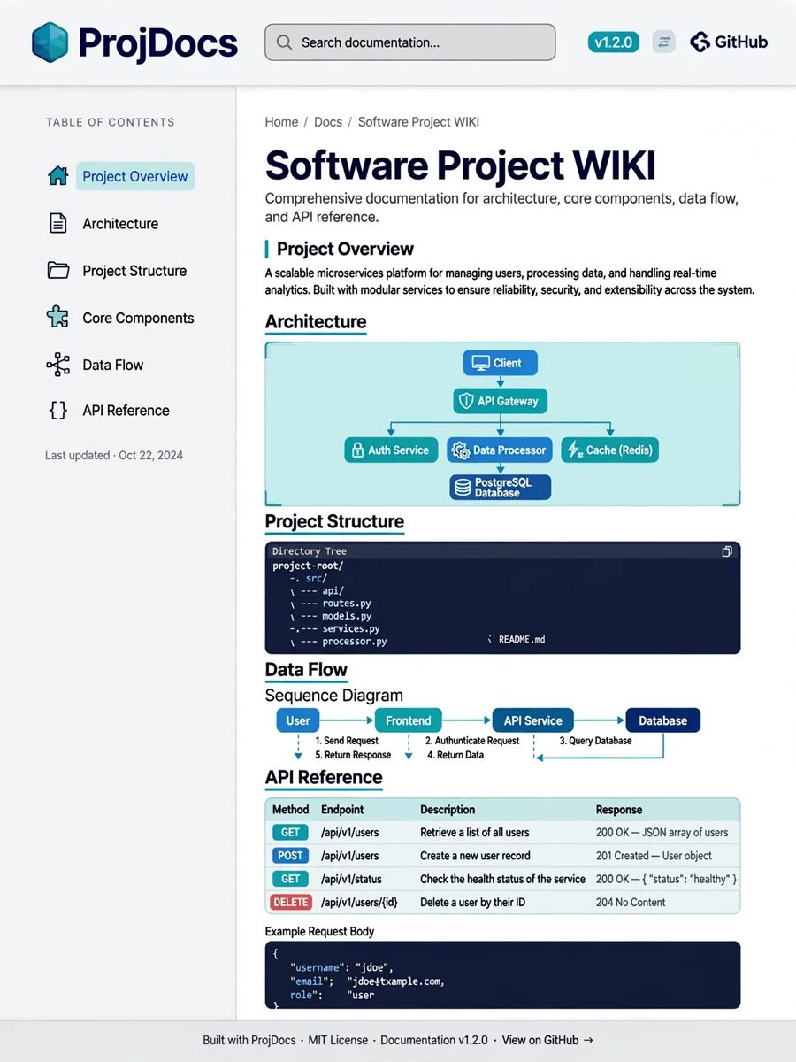The width and height of the screenshot is (796, 1062).
Task: Click models.py in directory tree
Action: coord(347,616)
